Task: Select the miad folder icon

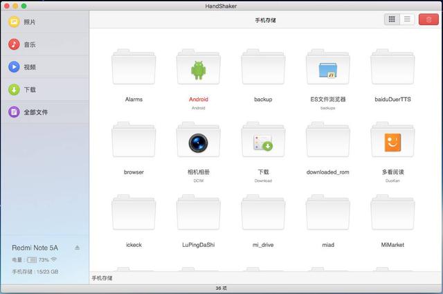Action: (327, 212)
